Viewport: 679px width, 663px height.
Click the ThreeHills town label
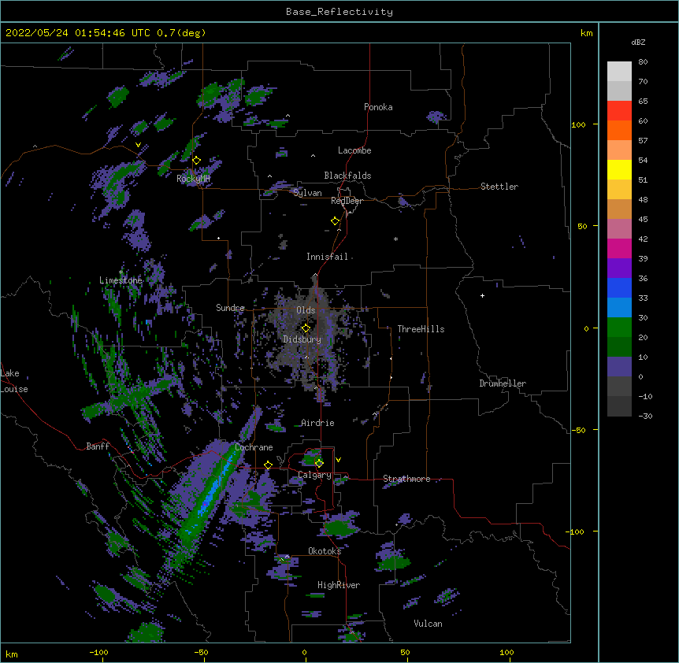coord(421,329)
